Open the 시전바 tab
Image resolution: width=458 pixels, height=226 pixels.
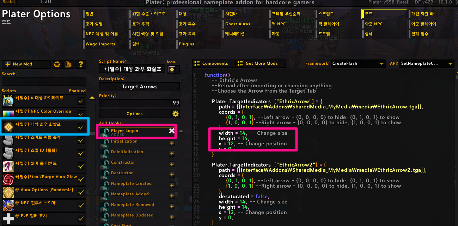pyautogui.click(x=246, y=14)
